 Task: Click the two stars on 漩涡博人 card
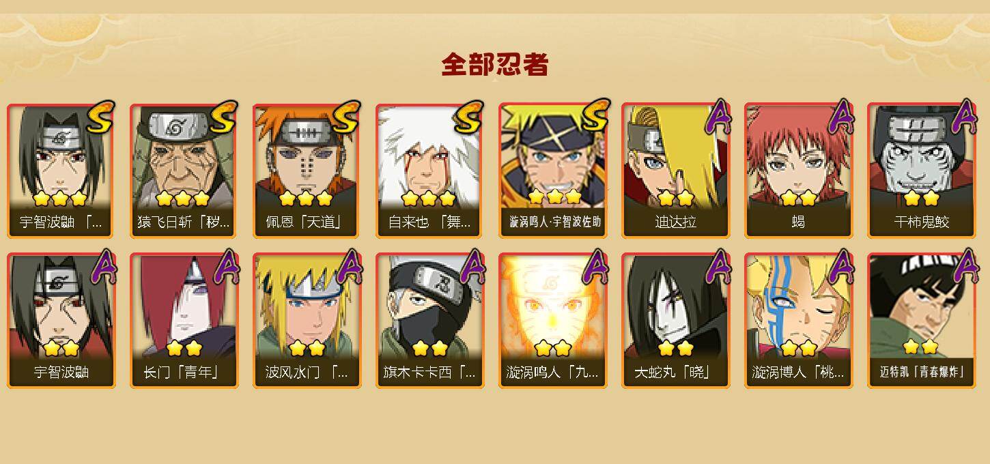799,348
